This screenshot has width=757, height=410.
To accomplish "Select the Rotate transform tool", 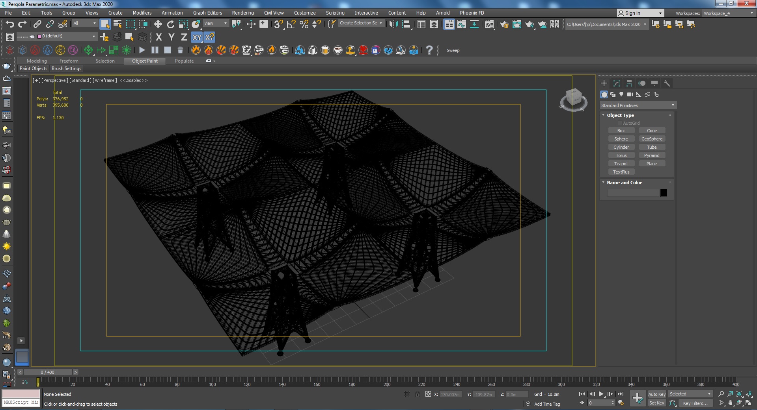I will coord(170,24).
